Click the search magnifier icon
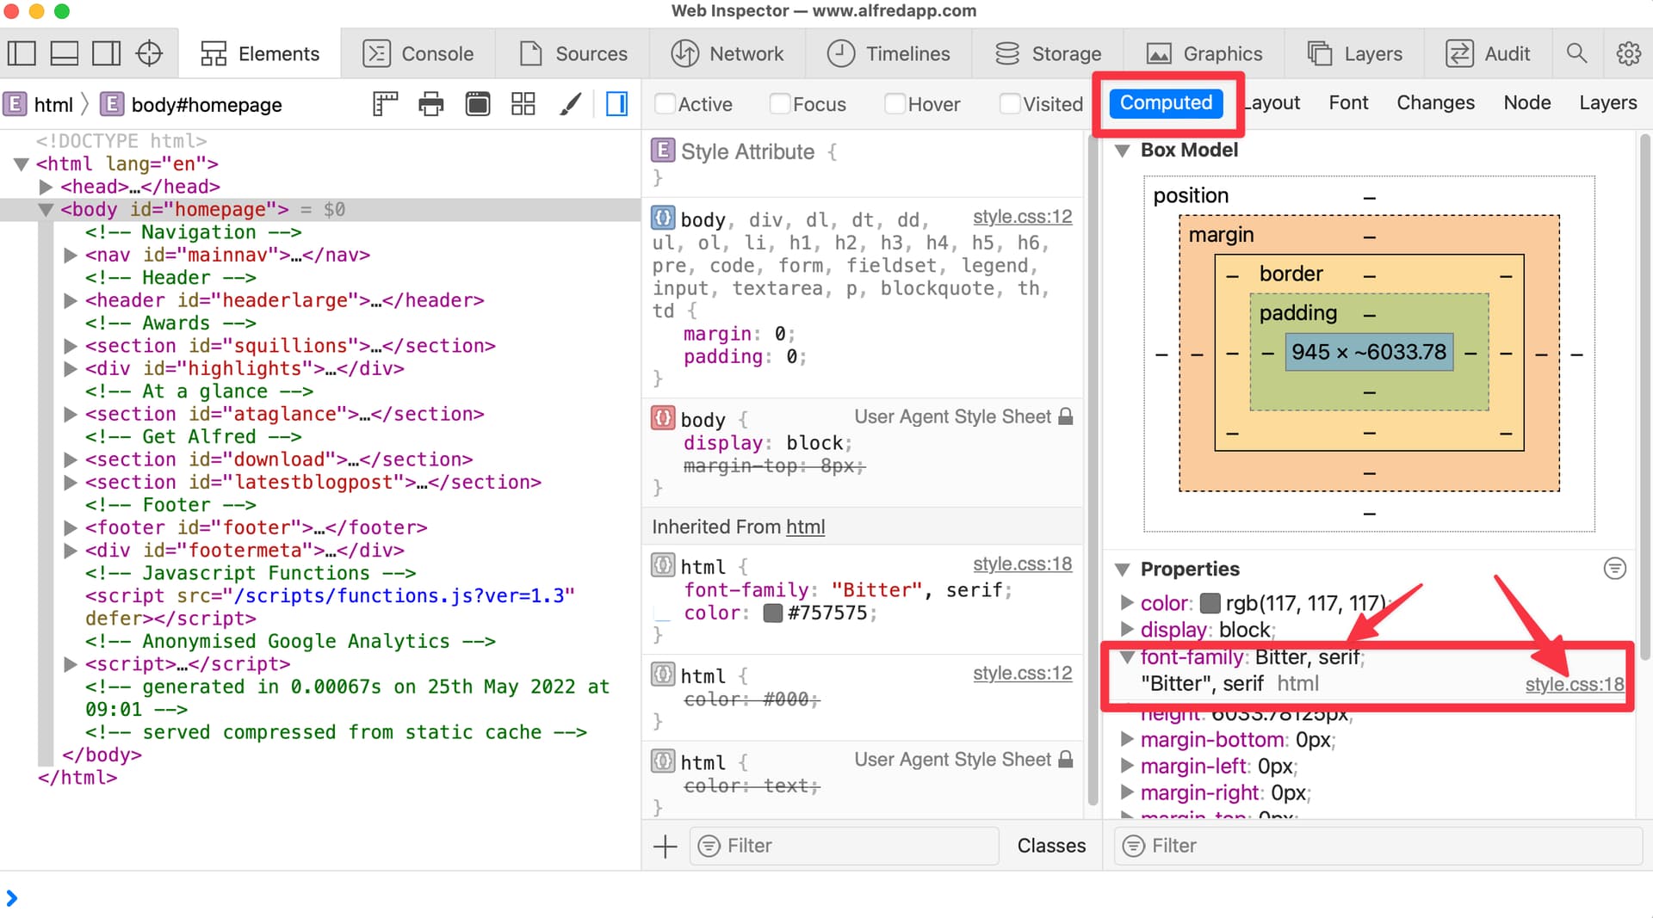Image resolution: width=1653 pixels, height=918 pixels. [1576, 53]
